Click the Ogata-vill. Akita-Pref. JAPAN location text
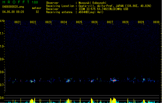This screenshot has height=103, width=162. 115,6
